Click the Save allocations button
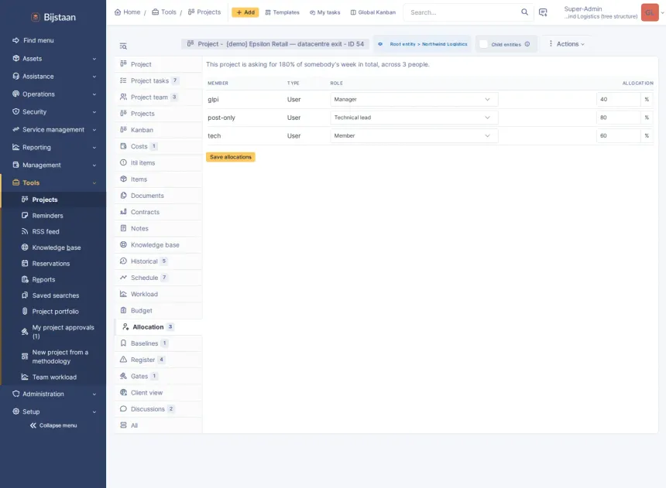Screen dimensions: 666x488 click(x=231, y=157)
